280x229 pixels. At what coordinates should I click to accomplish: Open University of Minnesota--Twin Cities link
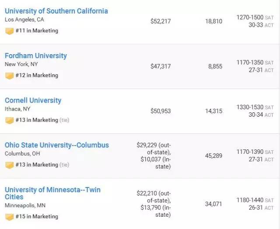pyautogui.click(x=52, y=193)
